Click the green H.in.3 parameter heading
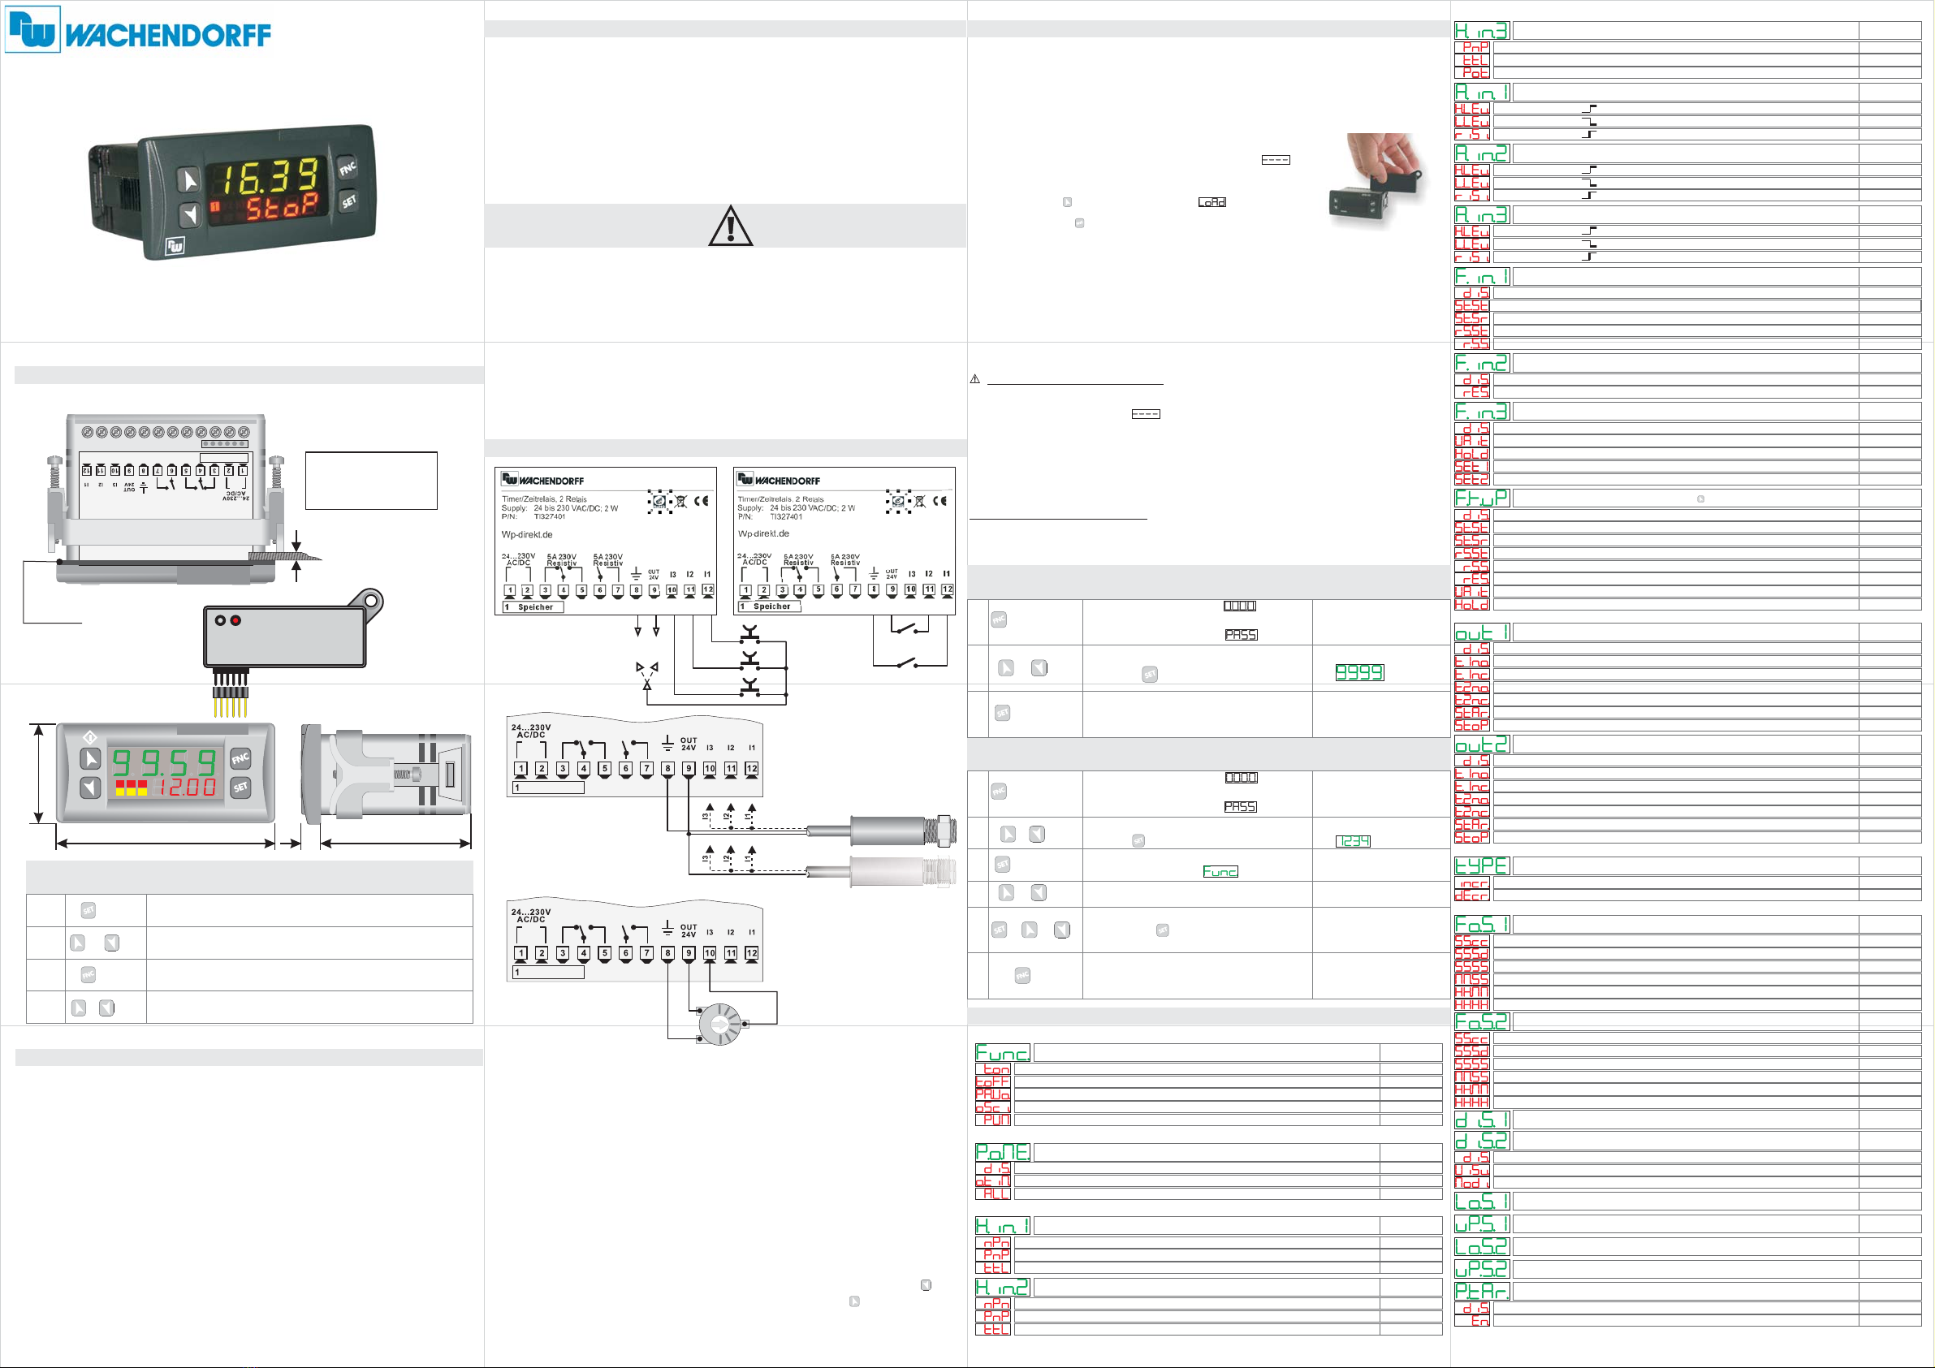 click(1482, 30)
